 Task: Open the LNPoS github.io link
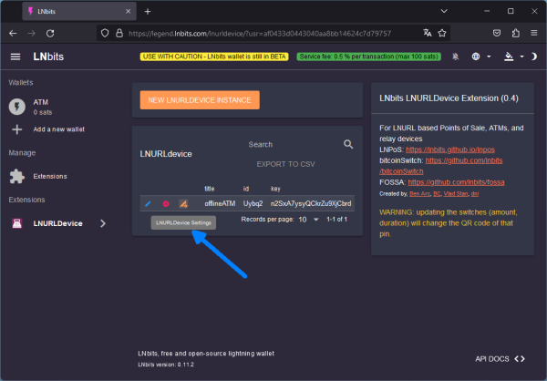(x=450, y=149)
